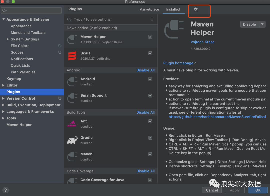Click the Android plugin icon
This screenshot has width=270, height=196.
(x=72, y=82)
